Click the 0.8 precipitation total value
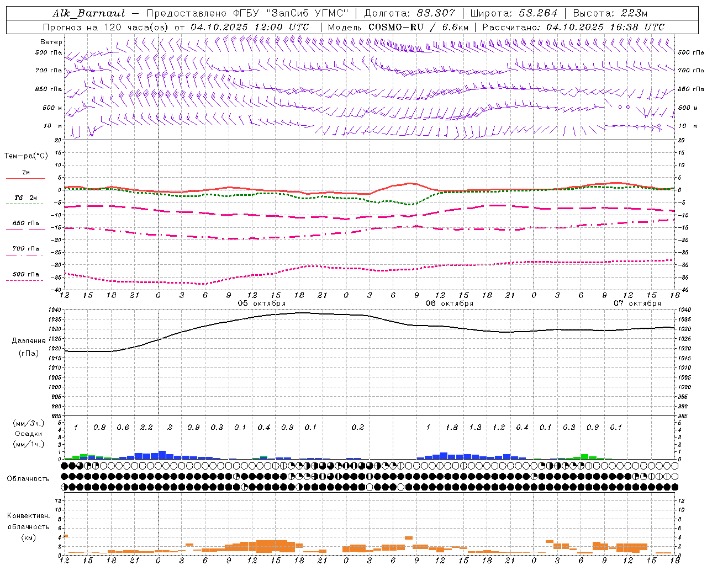Viewport: 707px width, 565px height. [99, 428]
